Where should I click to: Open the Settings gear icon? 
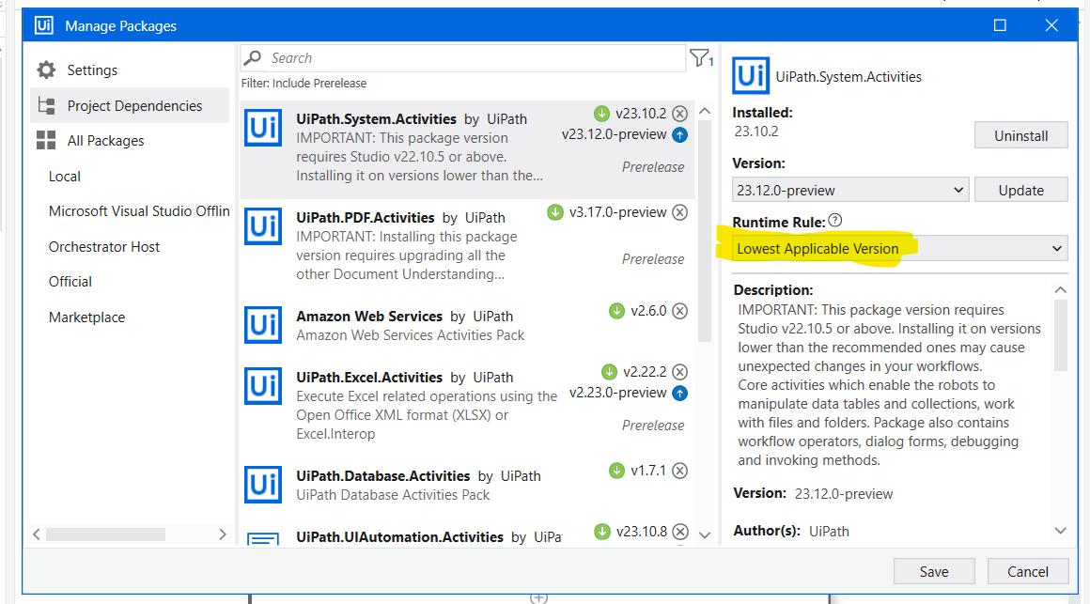(x=46, y=70)
